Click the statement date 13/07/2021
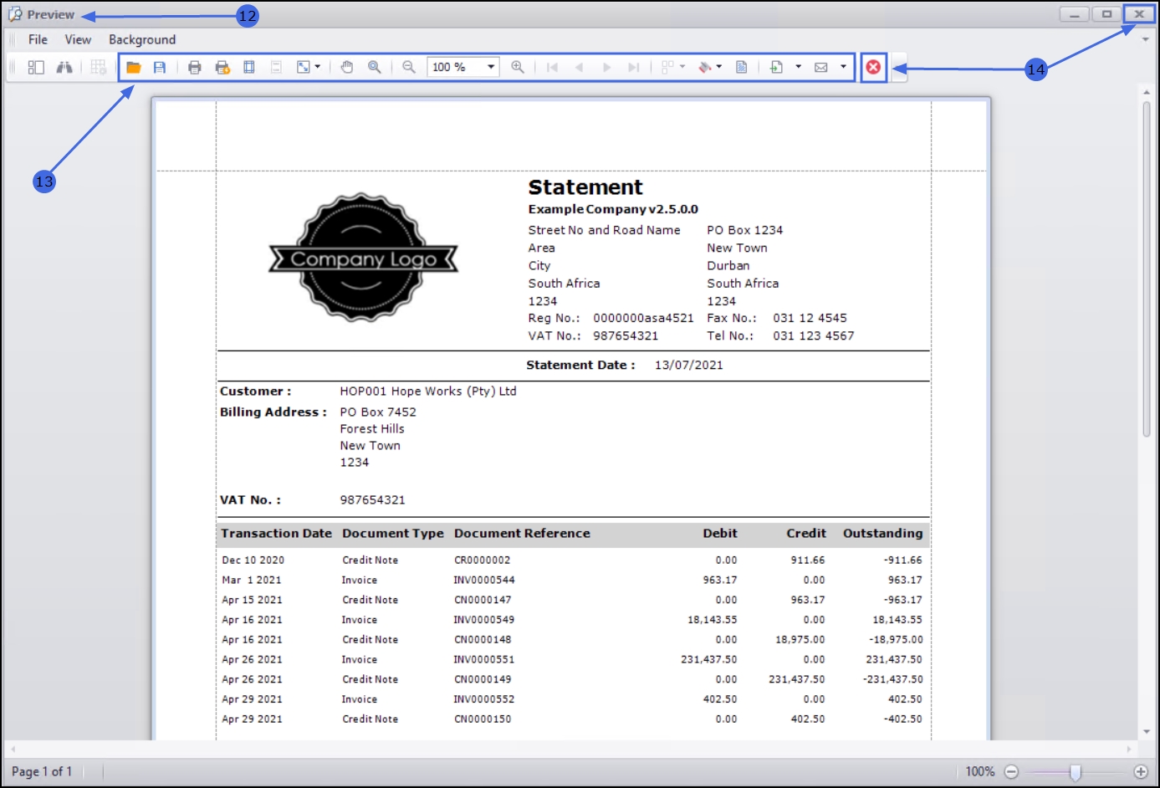 point(689,365)
